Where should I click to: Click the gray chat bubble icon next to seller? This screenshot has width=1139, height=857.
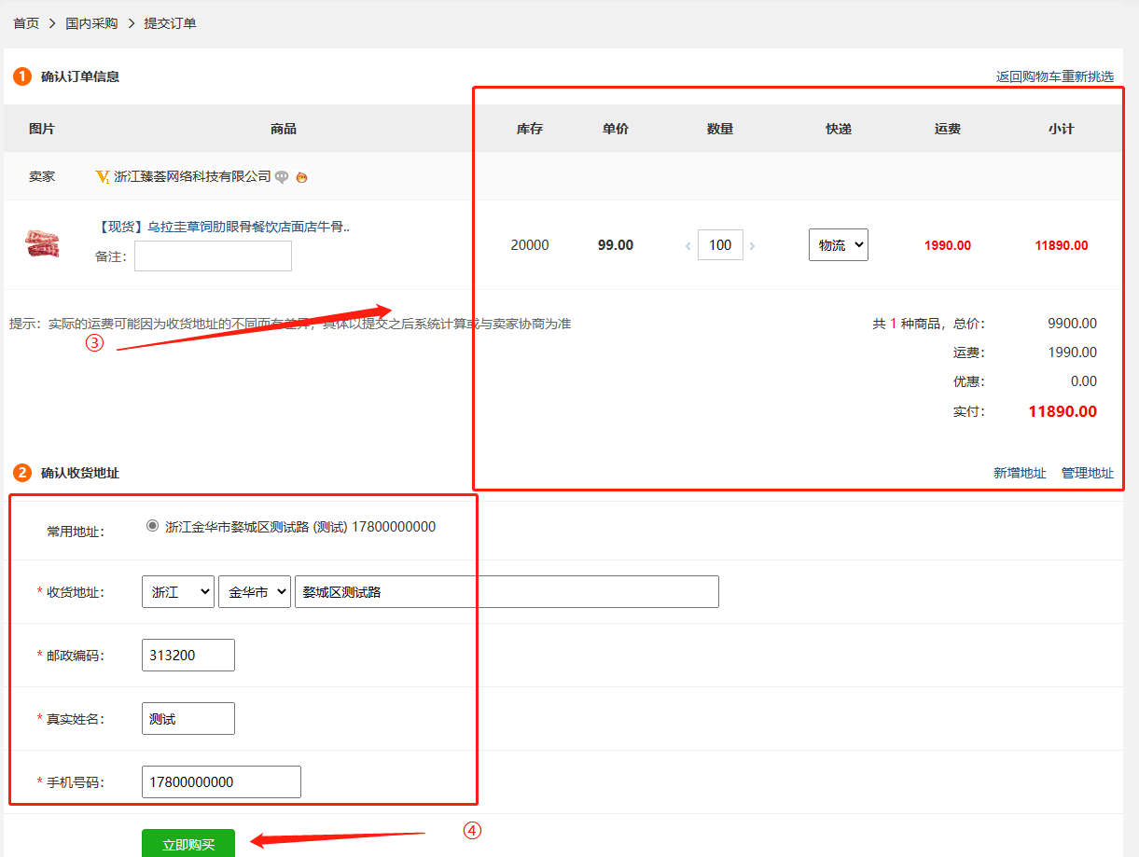(282, 177)
